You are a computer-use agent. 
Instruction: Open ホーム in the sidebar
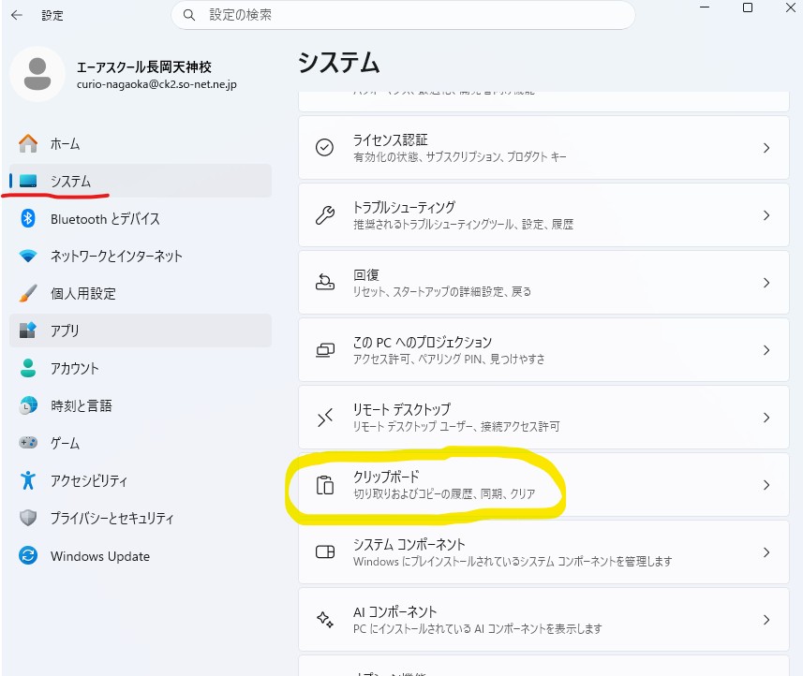65,143
